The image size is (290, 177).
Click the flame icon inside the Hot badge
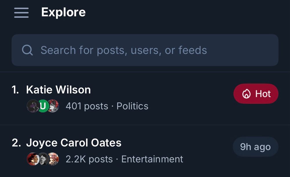click(x=246, y=94)
